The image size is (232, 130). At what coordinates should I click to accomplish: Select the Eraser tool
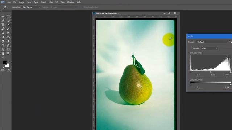click(3, 37)
